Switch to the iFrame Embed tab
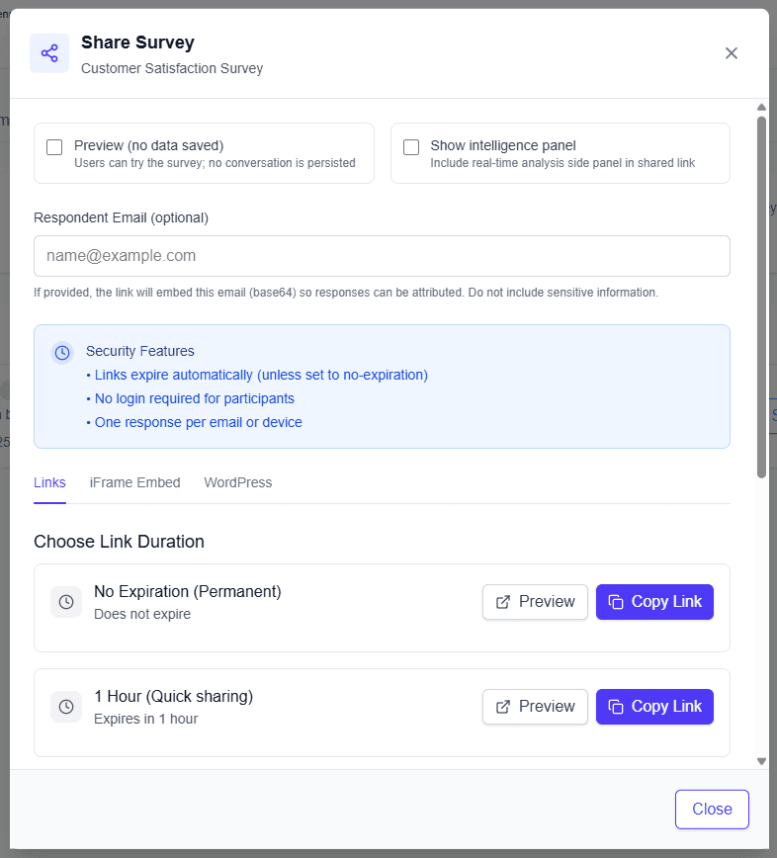 [x=134, y=482]
